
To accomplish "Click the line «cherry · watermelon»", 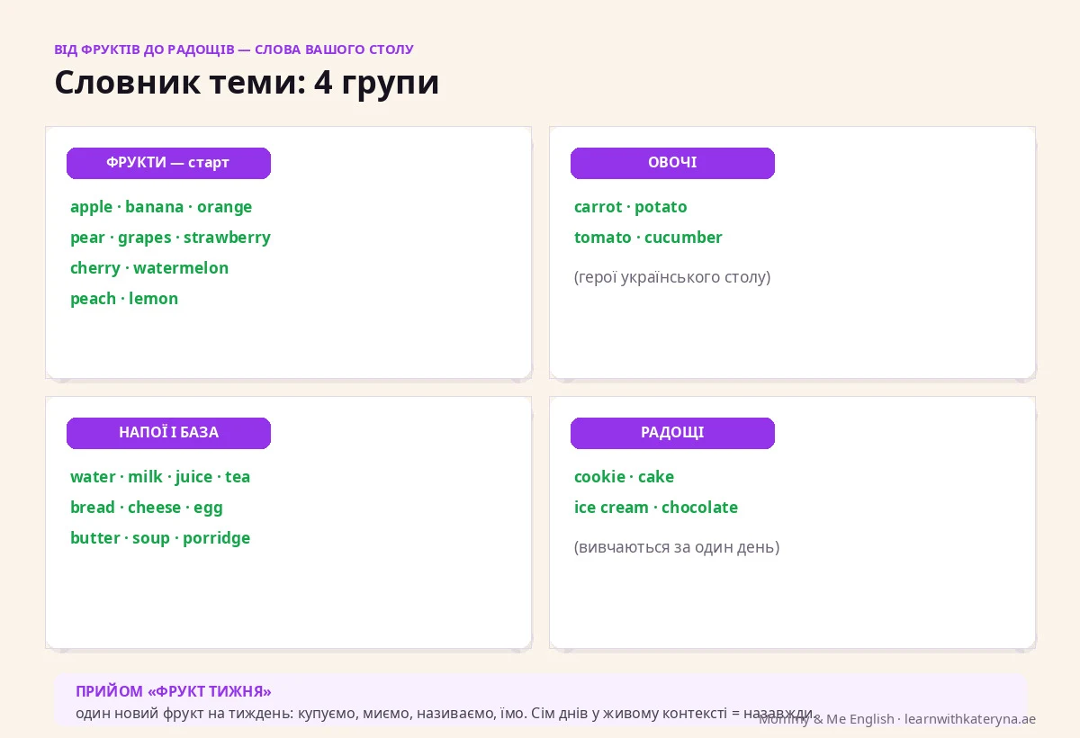I will click(x=149, y=268).
